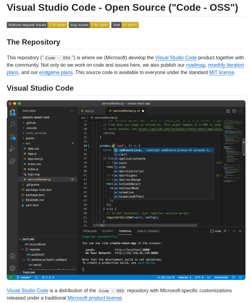The height and width of the screenshot is (303, 251).
Task: Click the feature-request issues badge
Action: pos(37,25)
